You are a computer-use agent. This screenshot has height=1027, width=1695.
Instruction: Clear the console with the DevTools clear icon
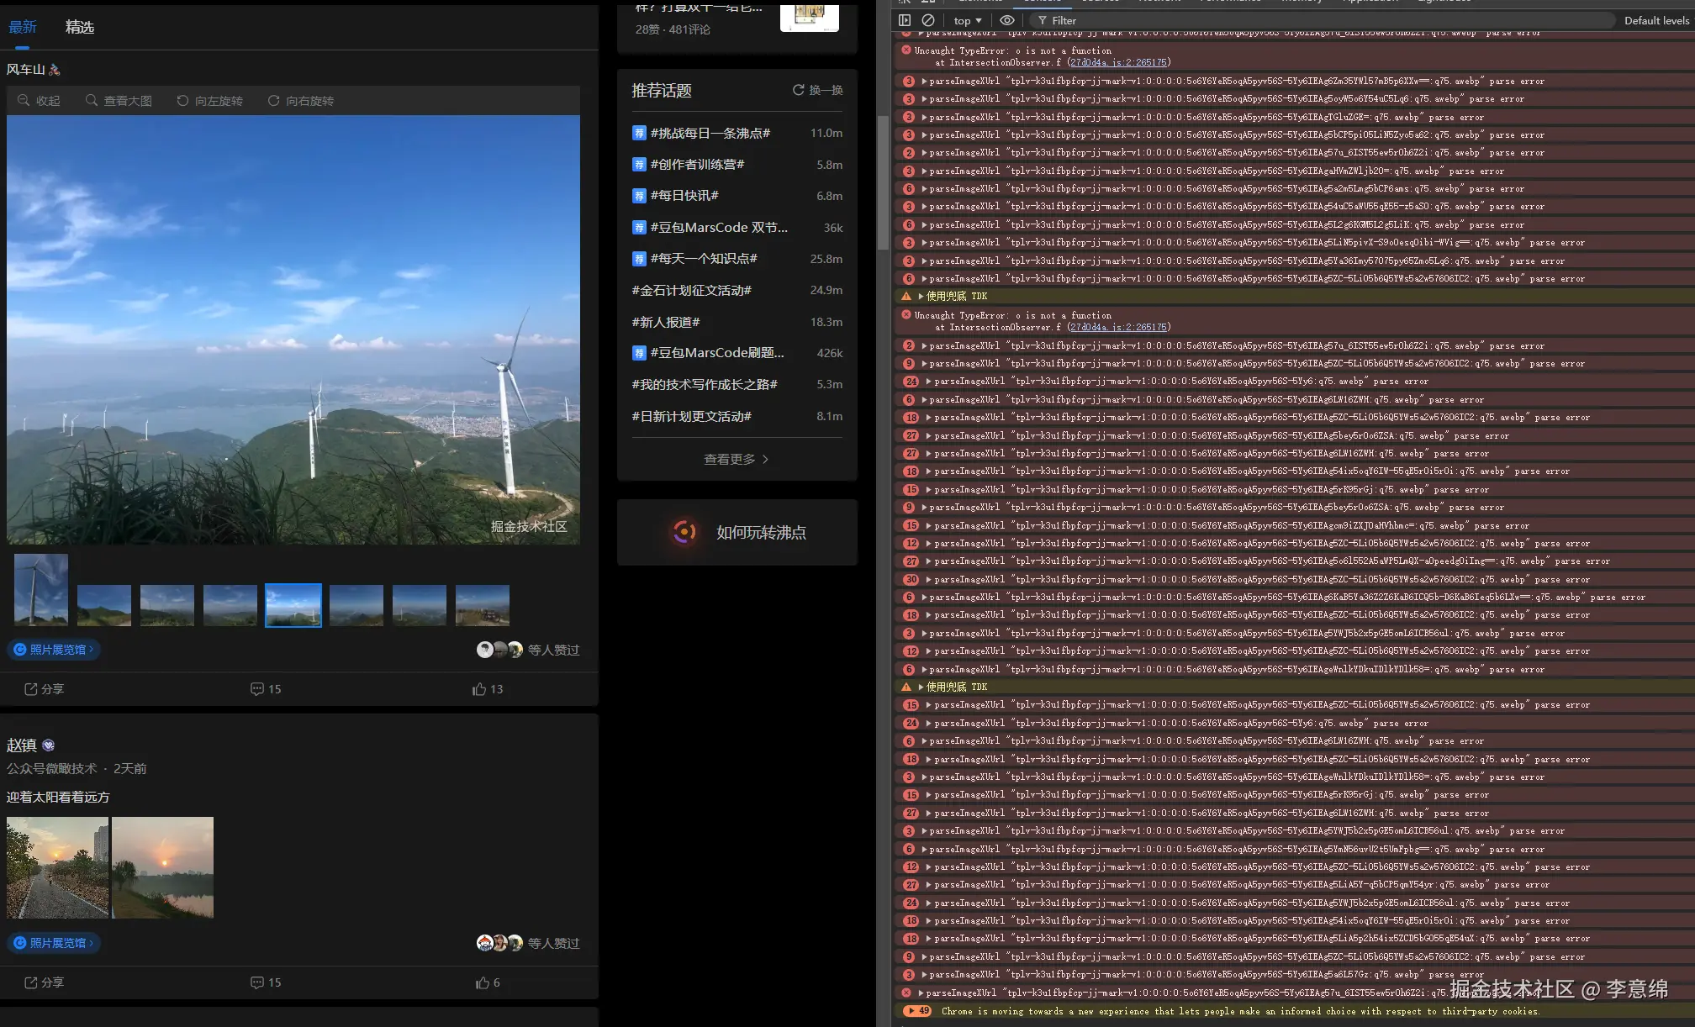[x=928, y=20]
